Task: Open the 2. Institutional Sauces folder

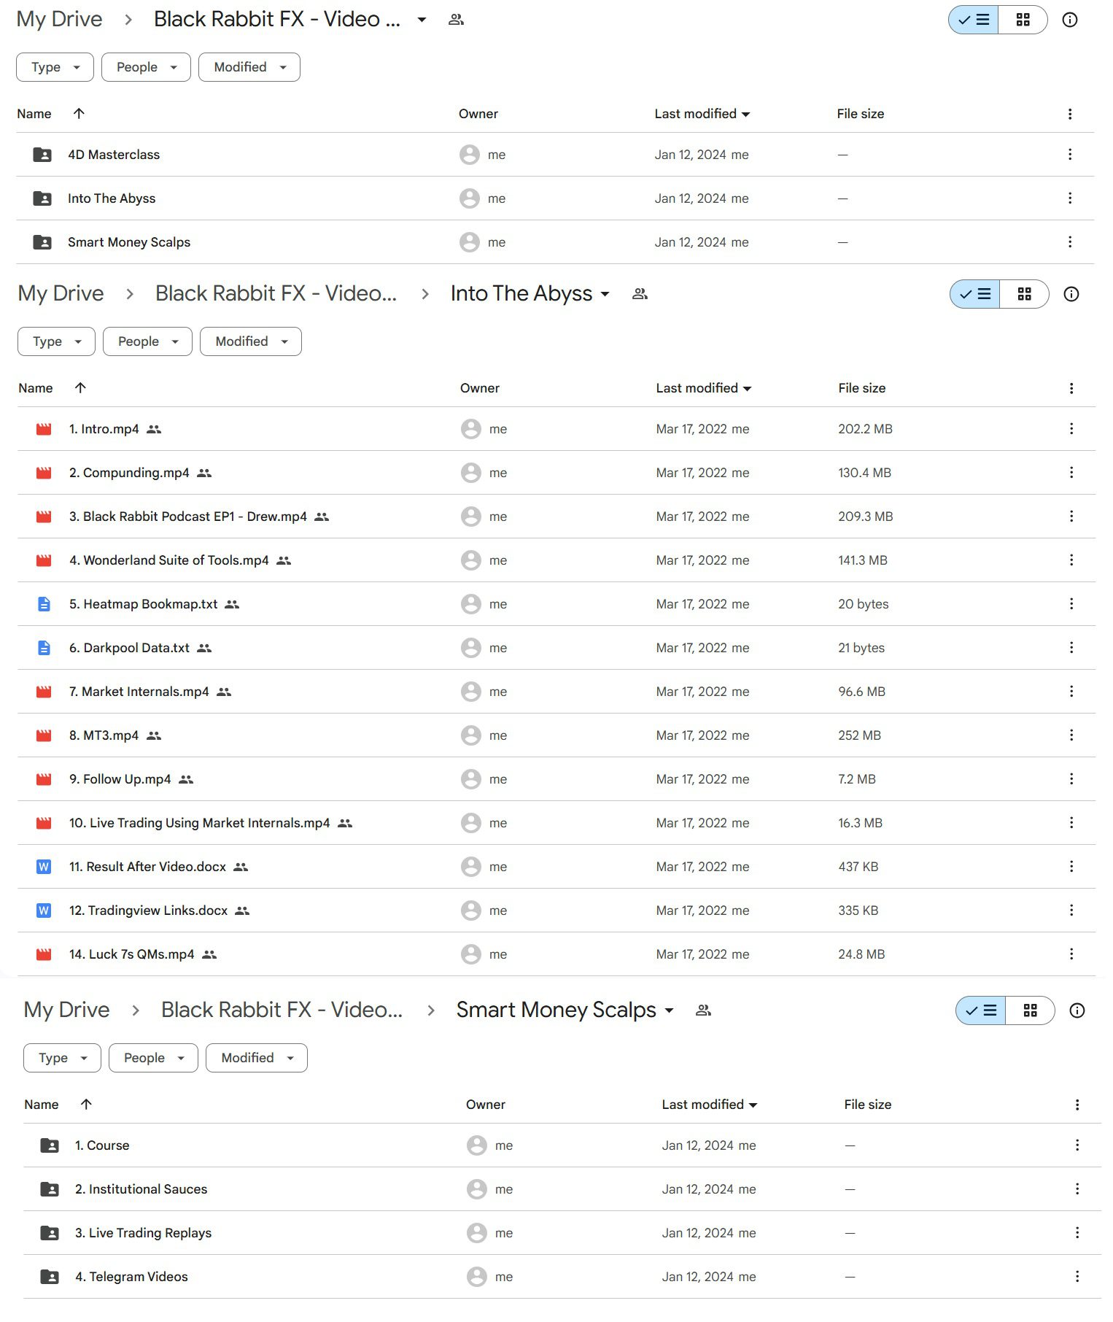Action: (x=141, y=1189)
